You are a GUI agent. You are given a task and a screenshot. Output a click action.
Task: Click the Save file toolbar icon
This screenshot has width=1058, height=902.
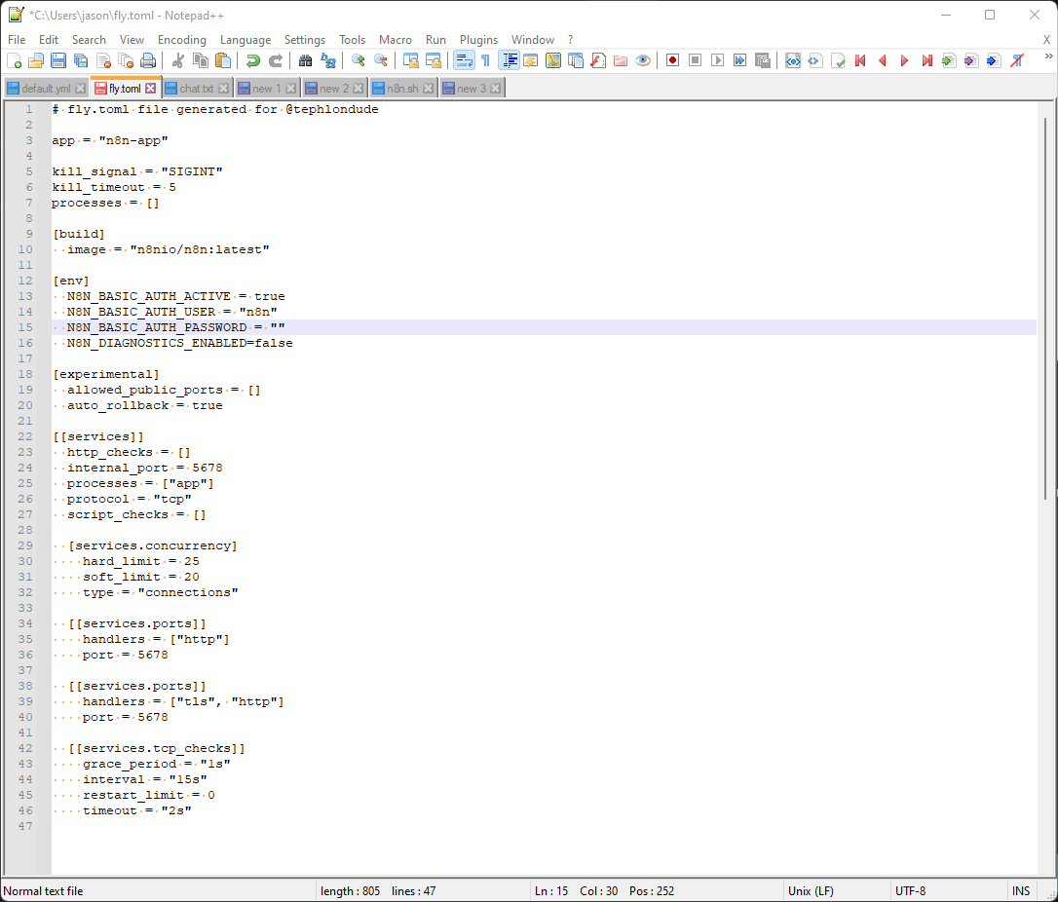(58, 60)
